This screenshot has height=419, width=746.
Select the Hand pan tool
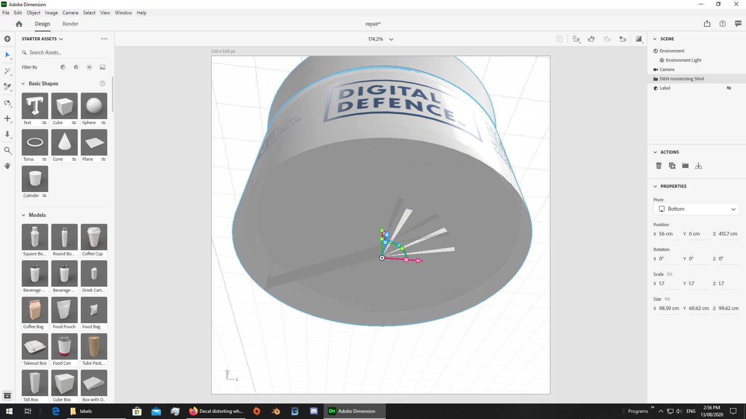(7, 166)
